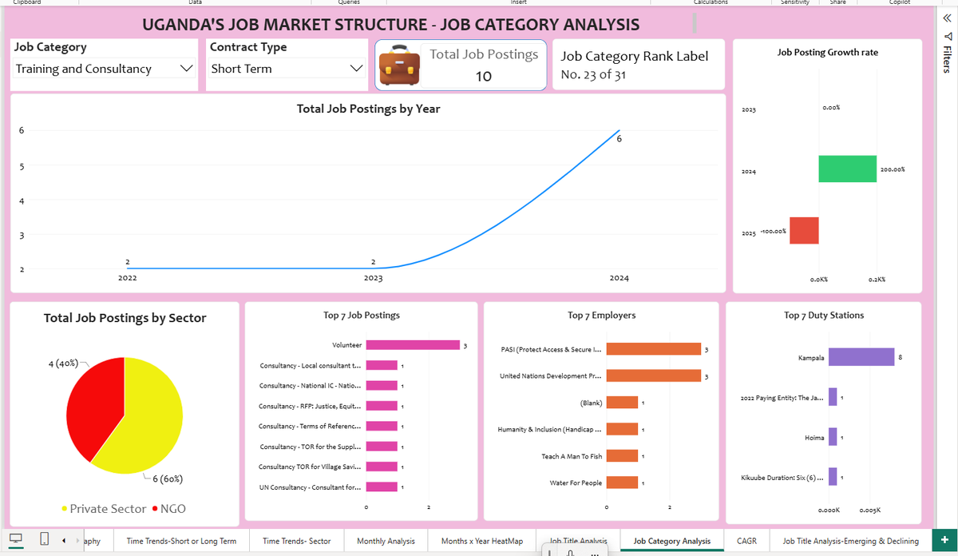Select the Humanity & Inclusion employer bar
958x556 pixels.
click(x=623, y=429)
